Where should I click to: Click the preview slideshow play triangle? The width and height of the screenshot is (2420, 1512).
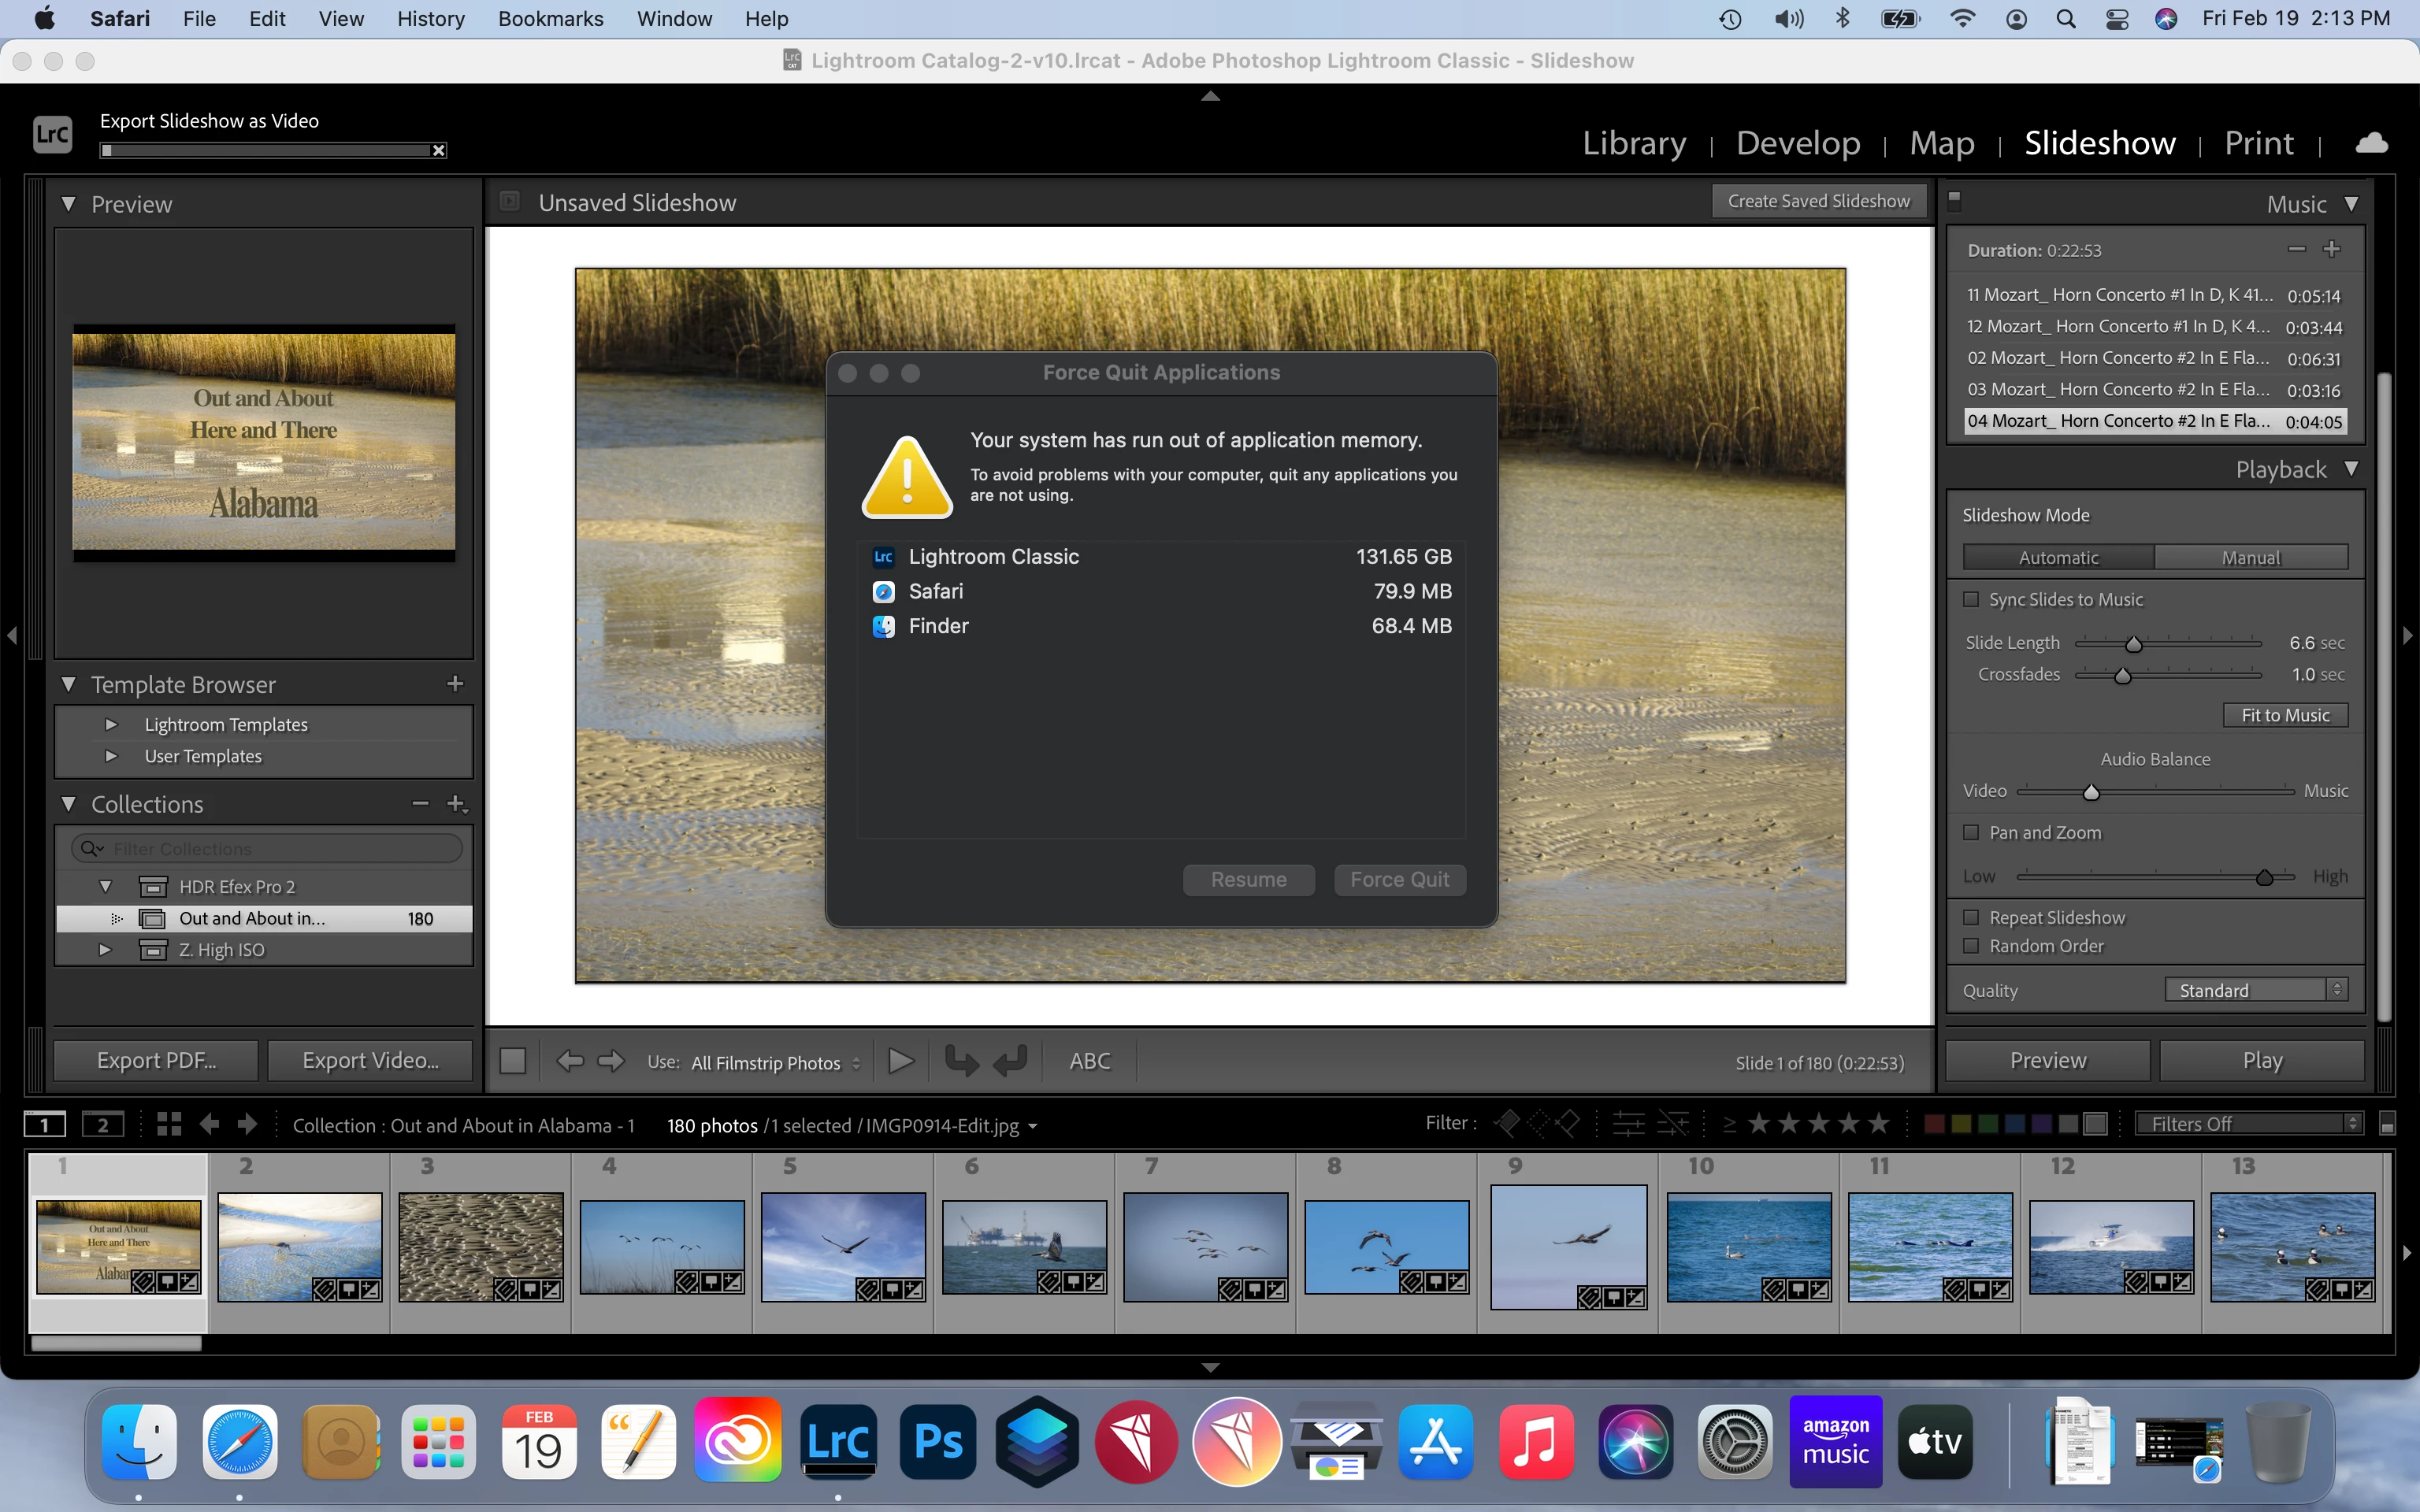coord(900,1061)
